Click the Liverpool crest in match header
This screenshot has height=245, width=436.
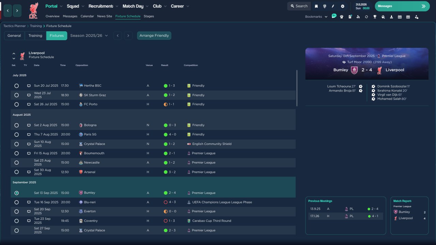pos(379,70)
